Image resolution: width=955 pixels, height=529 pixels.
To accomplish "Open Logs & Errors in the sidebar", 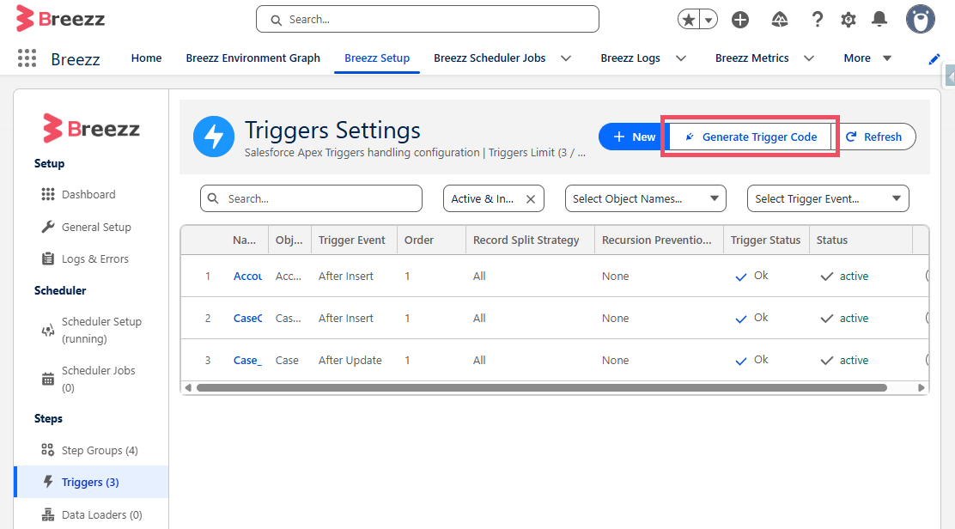I will point(95,258).
